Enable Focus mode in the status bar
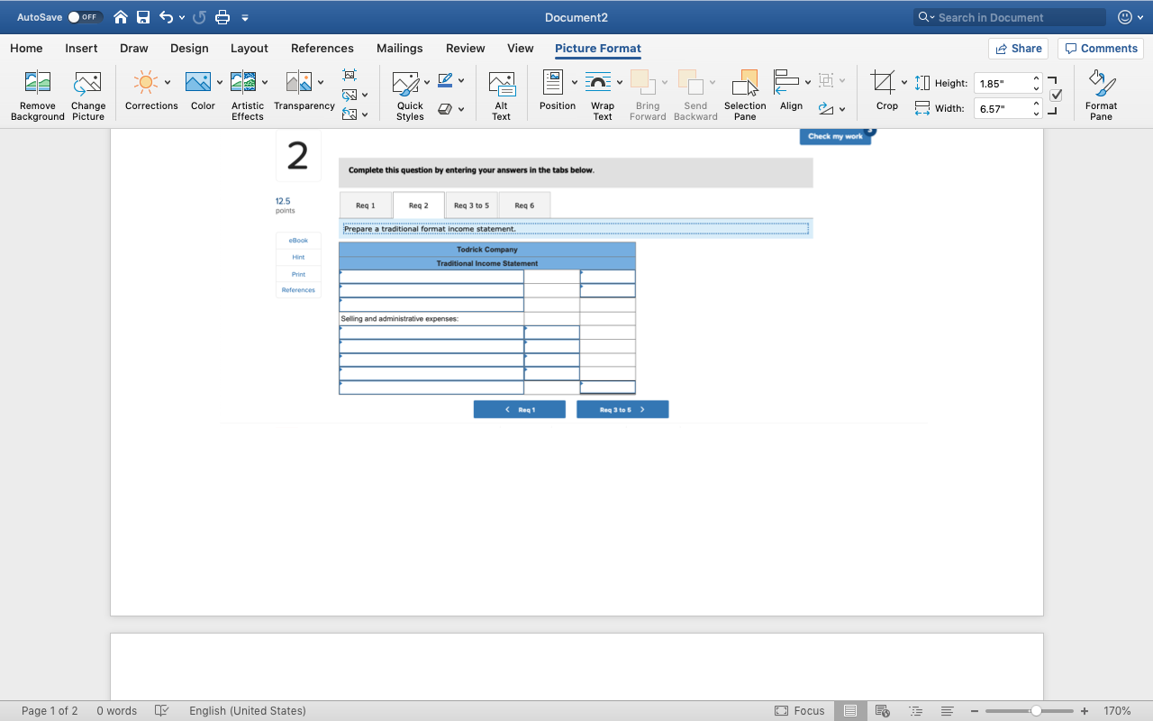The width and height of the screenshot is (1153, 721). [x=799, y=710]
